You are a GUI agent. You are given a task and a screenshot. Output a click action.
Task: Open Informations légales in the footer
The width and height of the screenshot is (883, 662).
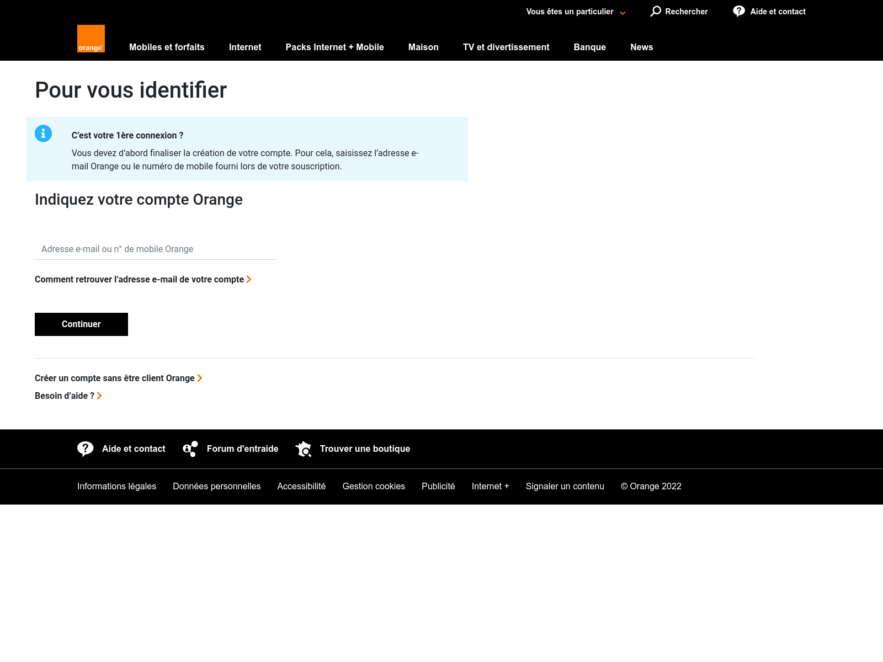click(x=116, y=487)
